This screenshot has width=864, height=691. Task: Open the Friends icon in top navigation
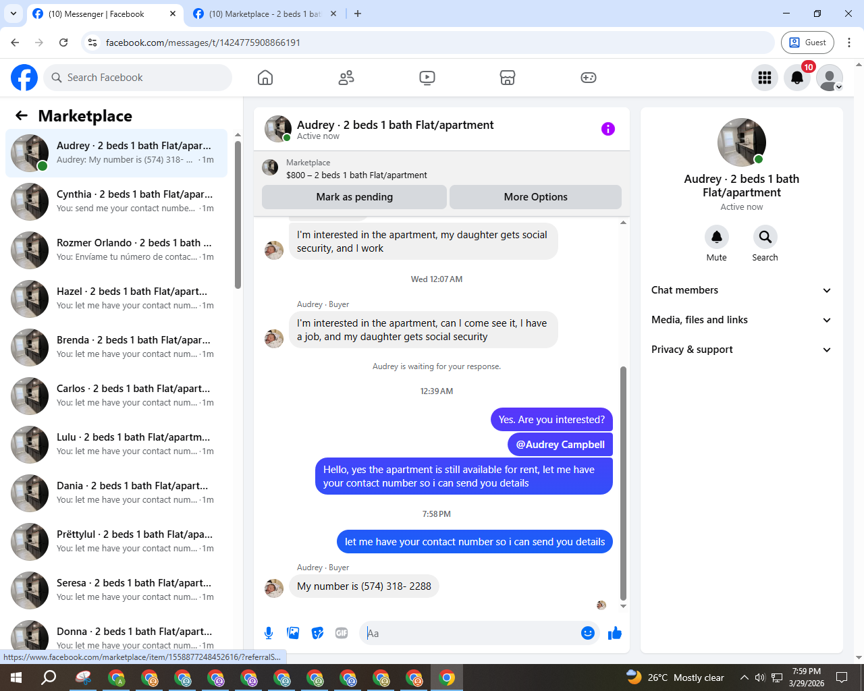click(346, 78)
